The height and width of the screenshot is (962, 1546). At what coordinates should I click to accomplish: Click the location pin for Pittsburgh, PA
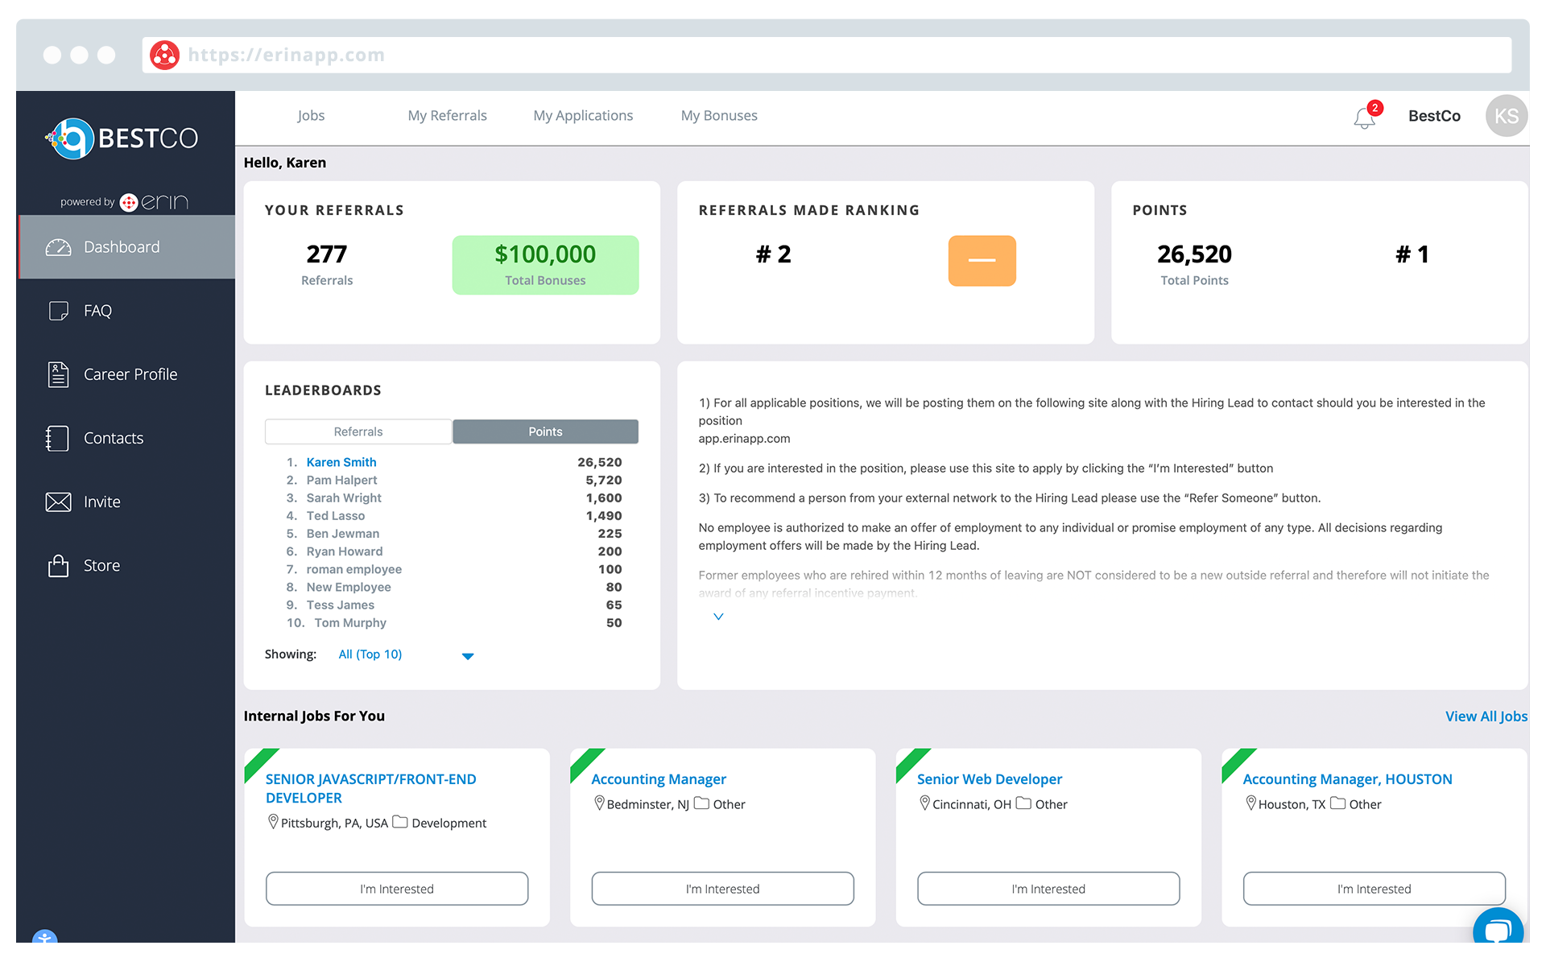tap(273, 822)
